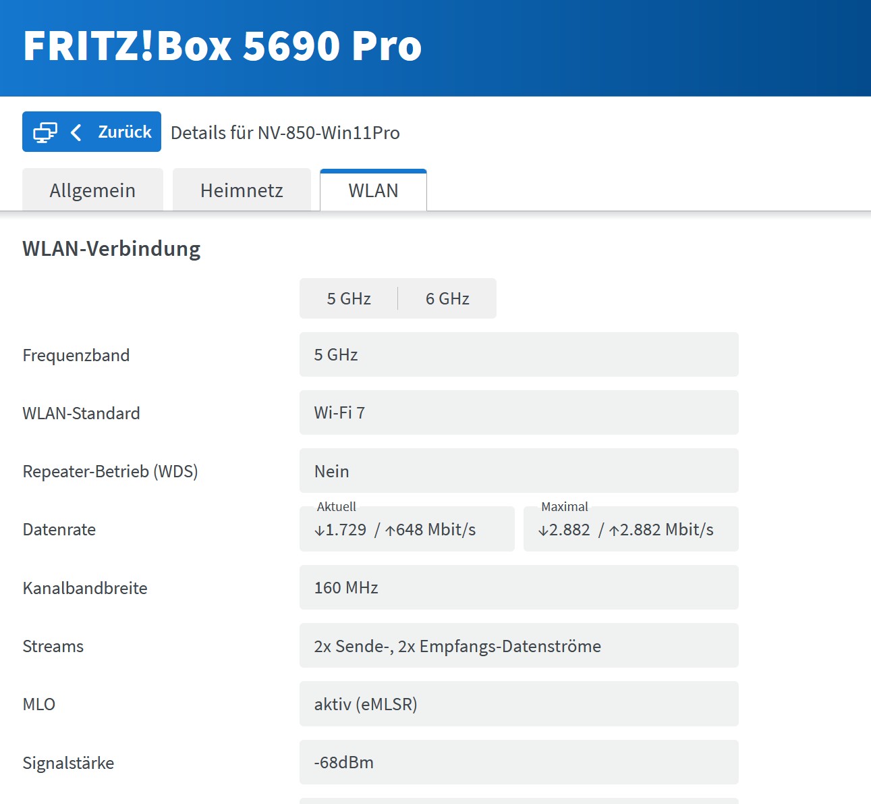Click the download arrow in Datenrate Aktuell

click(319, 529)
